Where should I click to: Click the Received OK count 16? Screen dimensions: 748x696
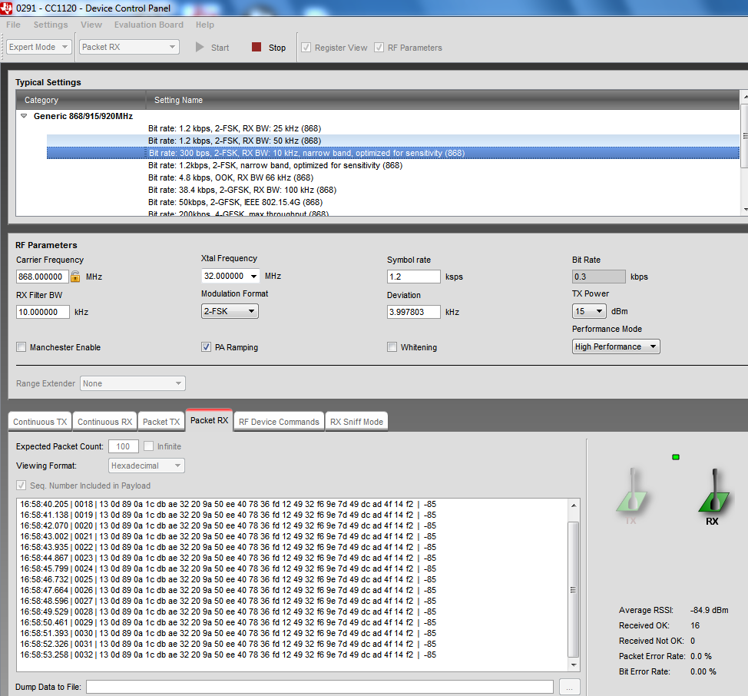[x=695, y=625]
